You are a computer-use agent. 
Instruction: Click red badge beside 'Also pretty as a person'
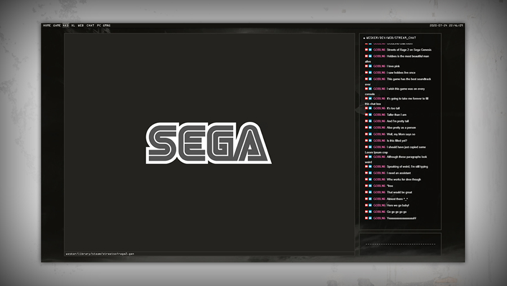click(x=366, y=127)
